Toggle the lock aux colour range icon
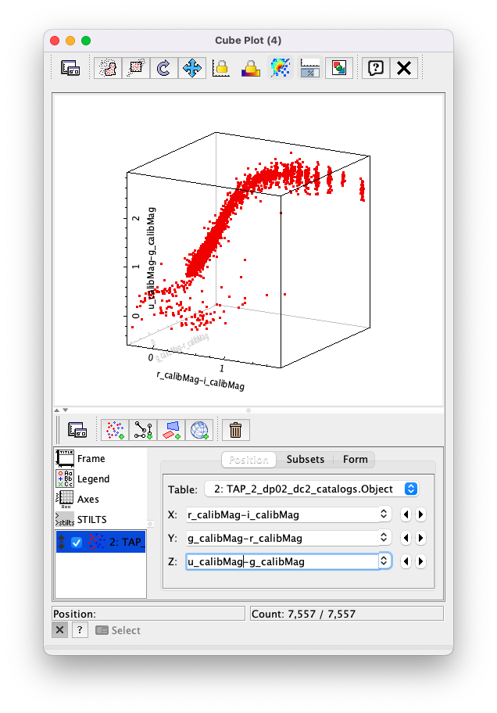This screenshot has height=713, width=497. pyautogui.click(x=250, y=68)
